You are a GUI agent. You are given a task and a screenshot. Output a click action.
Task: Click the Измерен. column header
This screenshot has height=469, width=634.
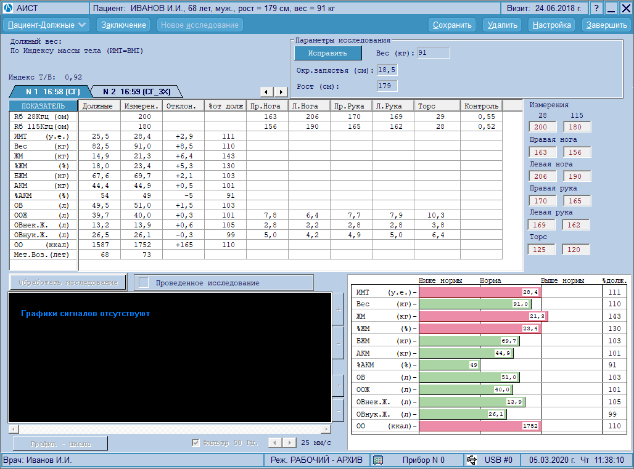[x=141, y=106]
